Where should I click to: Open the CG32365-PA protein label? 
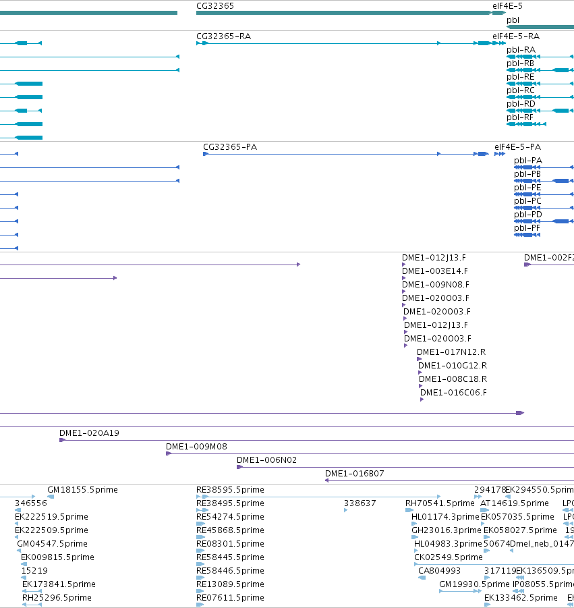pos(230,147)
